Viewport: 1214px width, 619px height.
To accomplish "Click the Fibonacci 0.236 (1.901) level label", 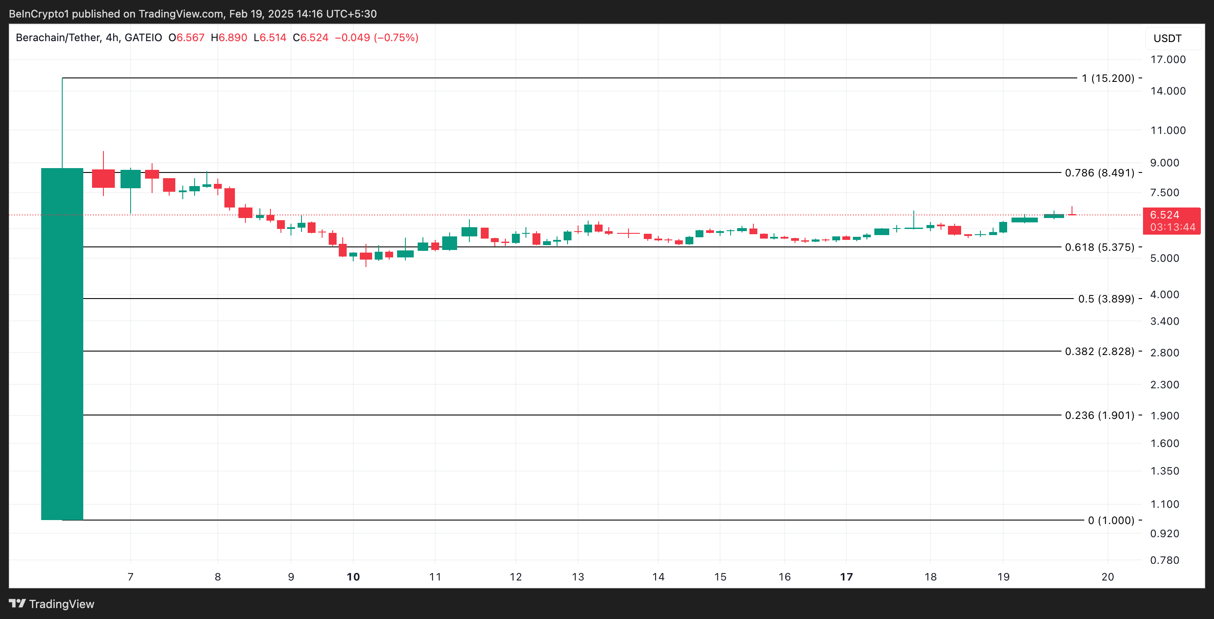I will (1099, 415).
